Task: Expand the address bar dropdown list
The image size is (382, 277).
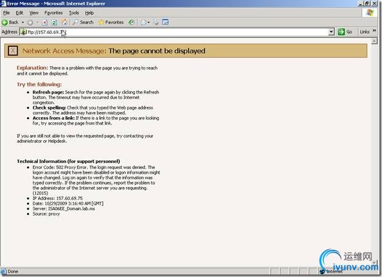Action: pos(331,32)
